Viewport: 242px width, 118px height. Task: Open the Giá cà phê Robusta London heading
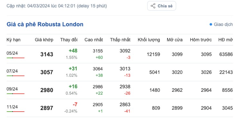(45, 24)
